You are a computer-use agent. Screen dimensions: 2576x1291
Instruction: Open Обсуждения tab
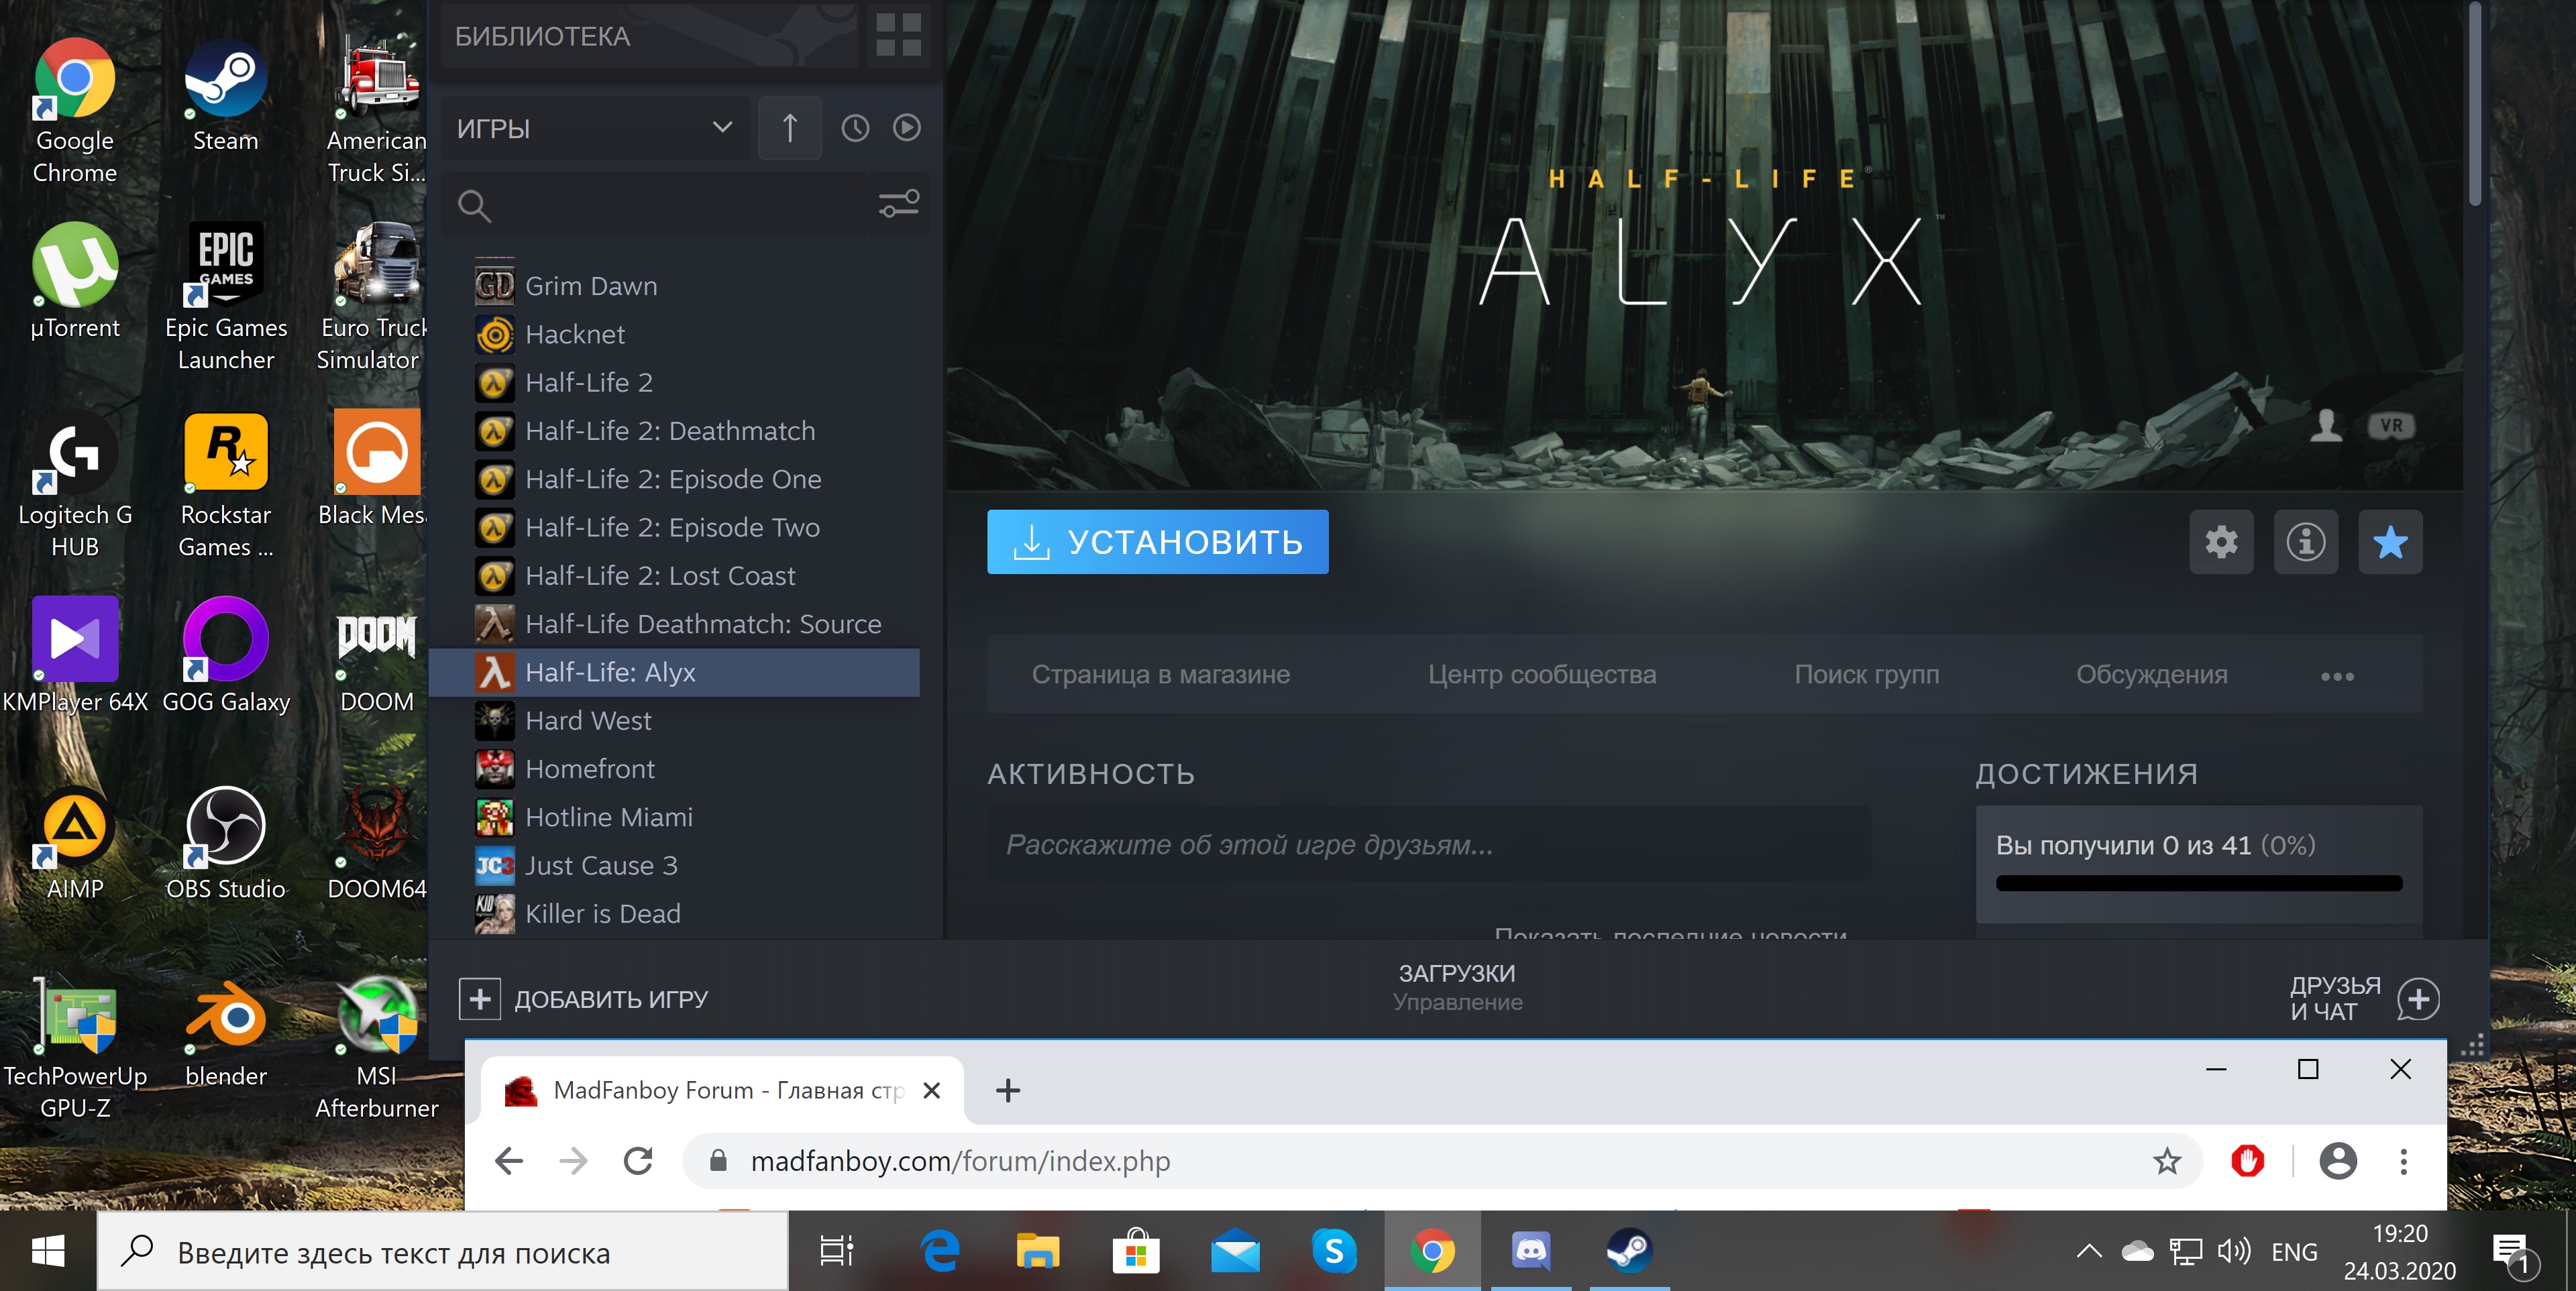click(2151, 674)
